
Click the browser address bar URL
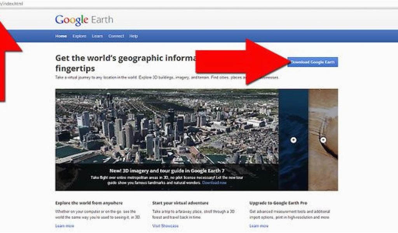(12, 3)
